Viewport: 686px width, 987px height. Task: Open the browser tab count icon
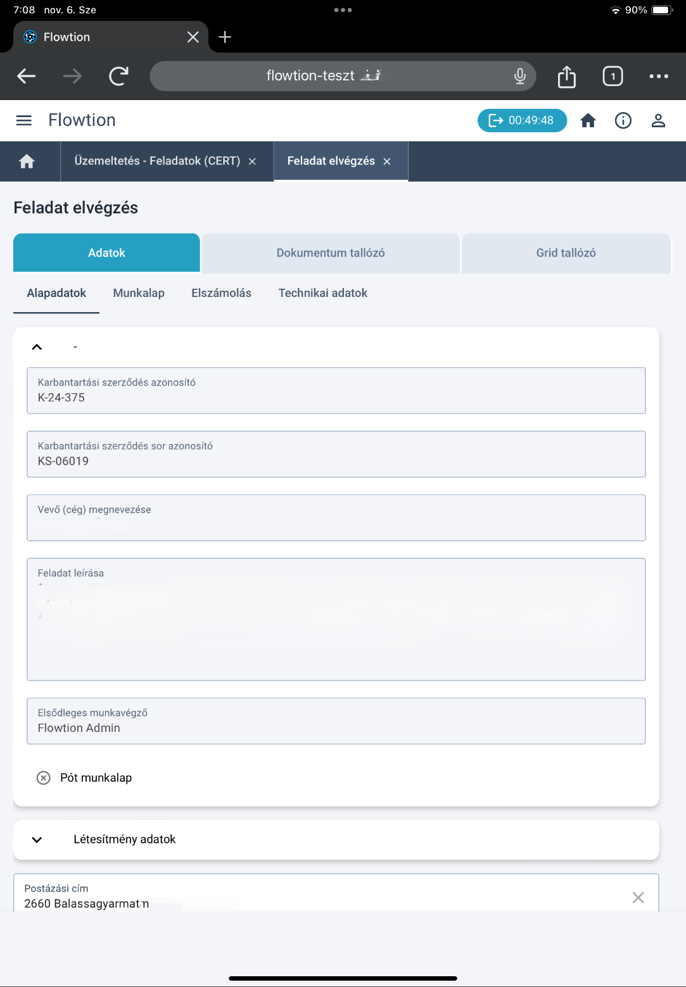click(613, 77)
